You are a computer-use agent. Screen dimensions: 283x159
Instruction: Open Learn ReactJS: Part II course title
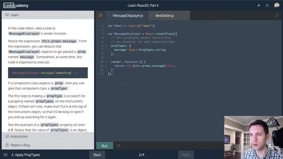click(143, 5)
